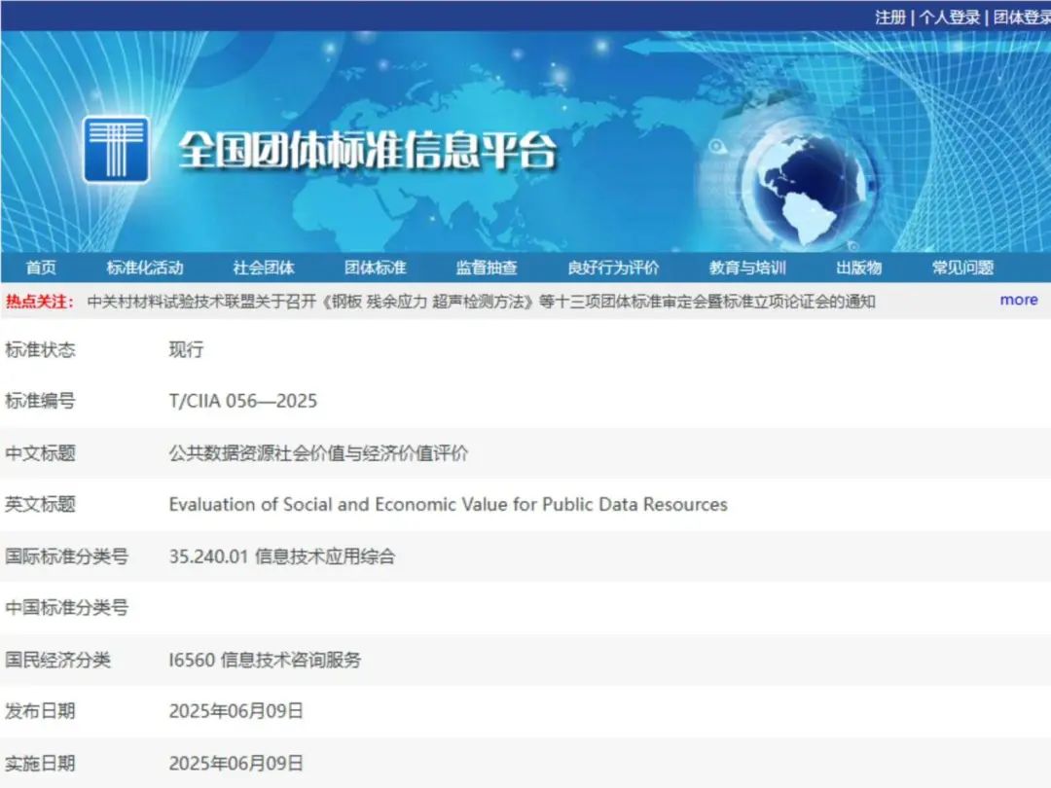
Task: Open the 团体标准 menu item
Action: (376, 268)
